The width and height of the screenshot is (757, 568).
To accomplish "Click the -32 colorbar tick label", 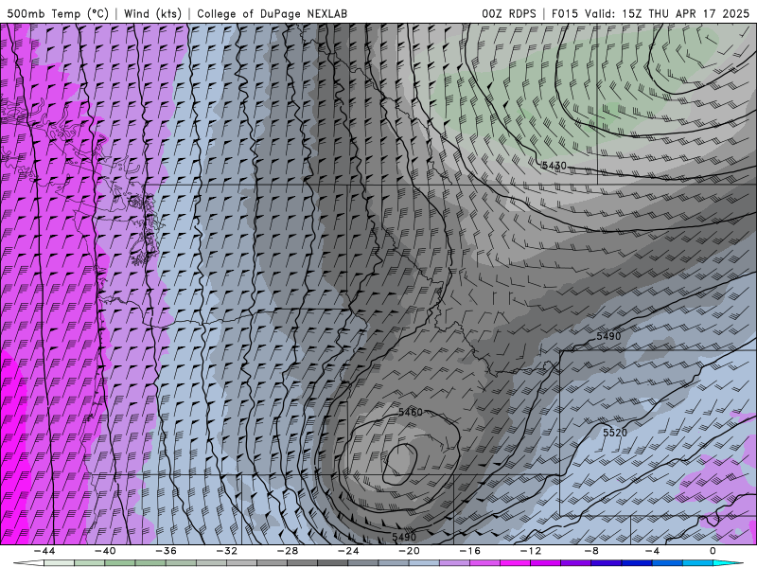I will click(x=227, y=551).
